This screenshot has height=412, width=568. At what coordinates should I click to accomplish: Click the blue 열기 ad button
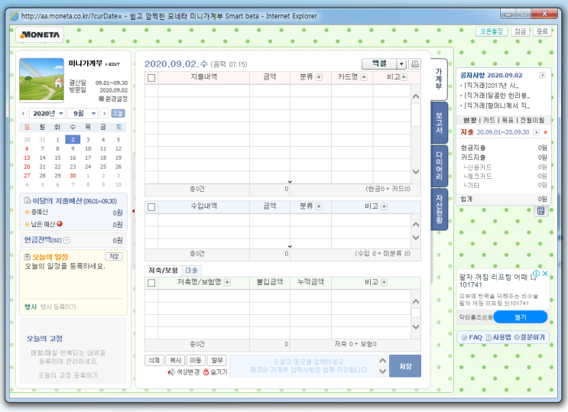[x=521, y=317]
